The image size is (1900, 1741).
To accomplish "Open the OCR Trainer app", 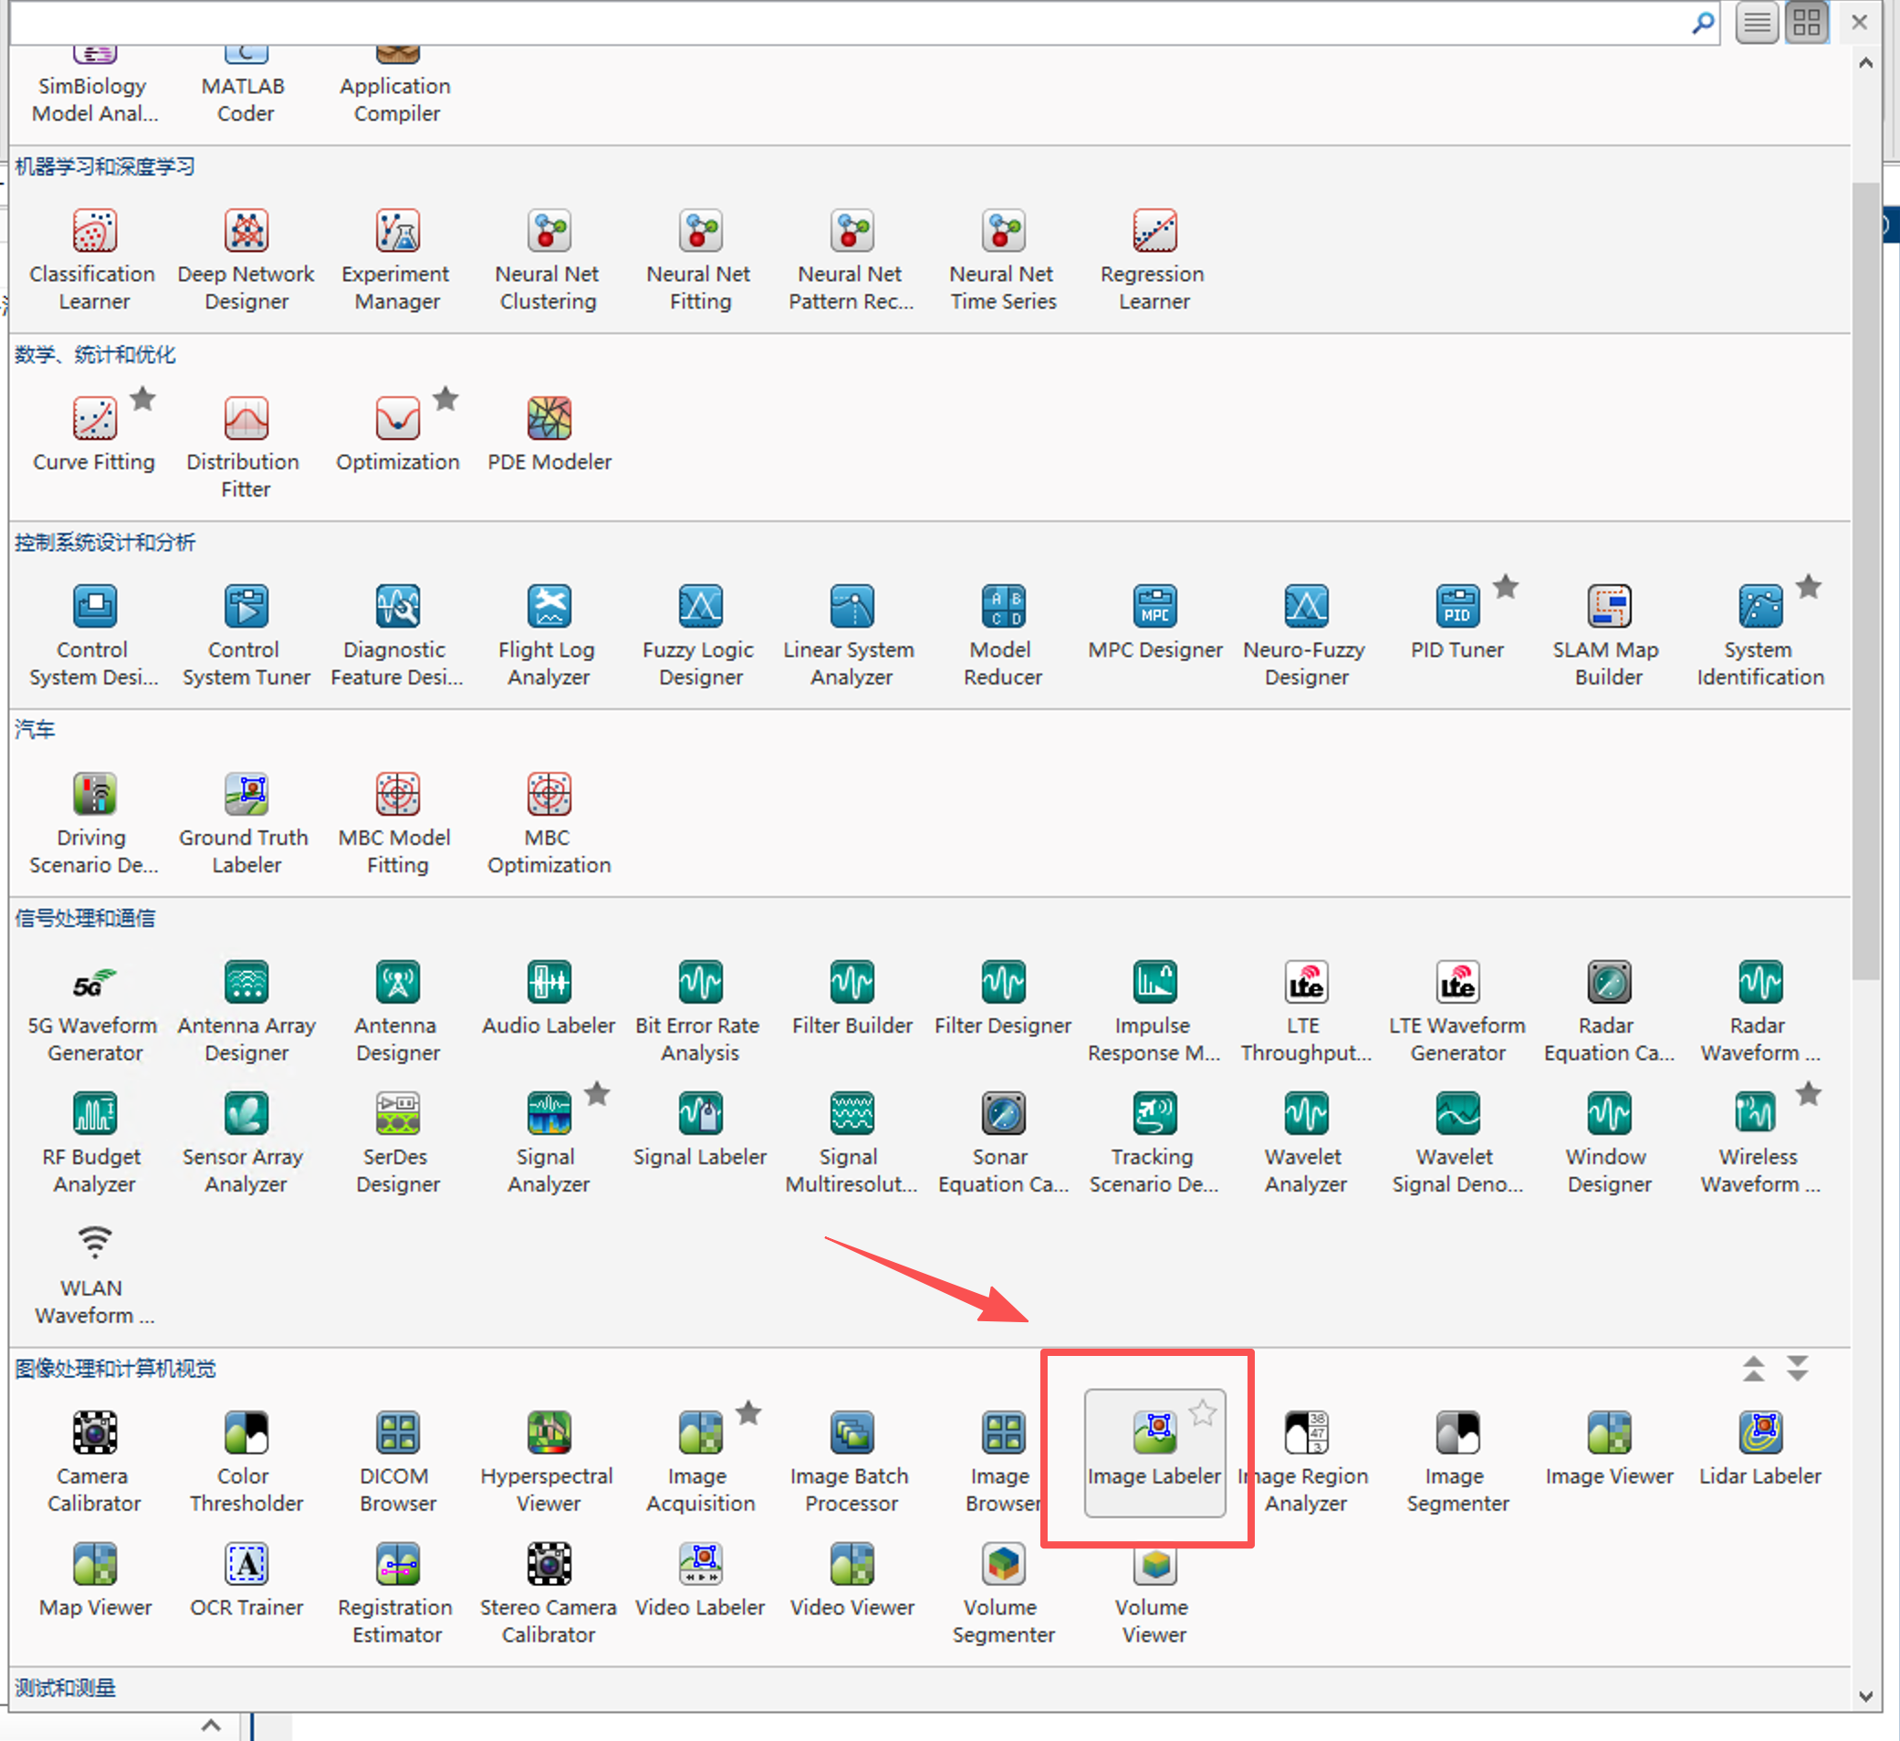I will point(246,1565).
